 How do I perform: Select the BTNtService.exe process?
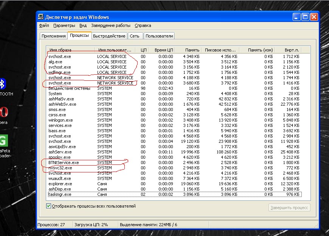pos(175,163)
